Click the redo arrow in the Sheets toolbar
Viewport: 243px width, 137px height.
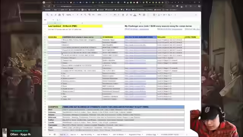[55, 15]
